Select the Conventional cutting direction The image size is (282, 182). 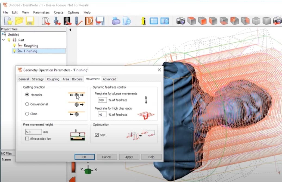pos(27,104)
